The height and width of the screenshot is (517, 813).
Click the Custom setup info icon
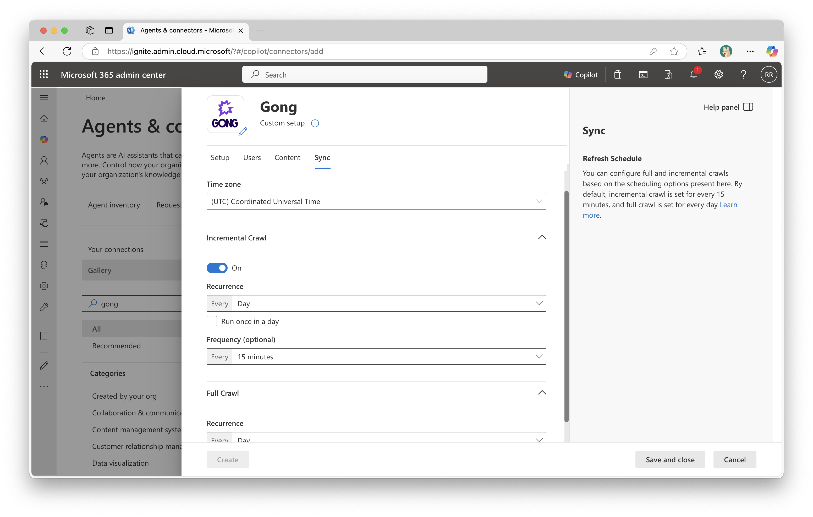[x=315, y=123]
